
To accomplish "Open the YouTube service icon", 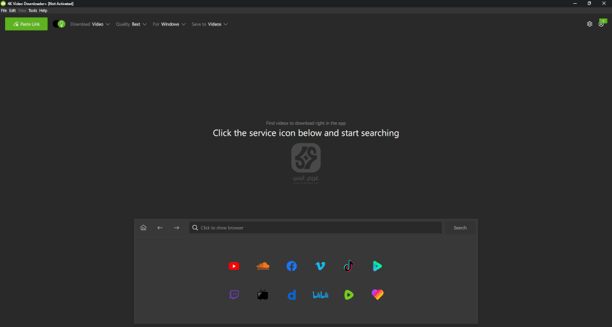I will click(x=234, y=266).
